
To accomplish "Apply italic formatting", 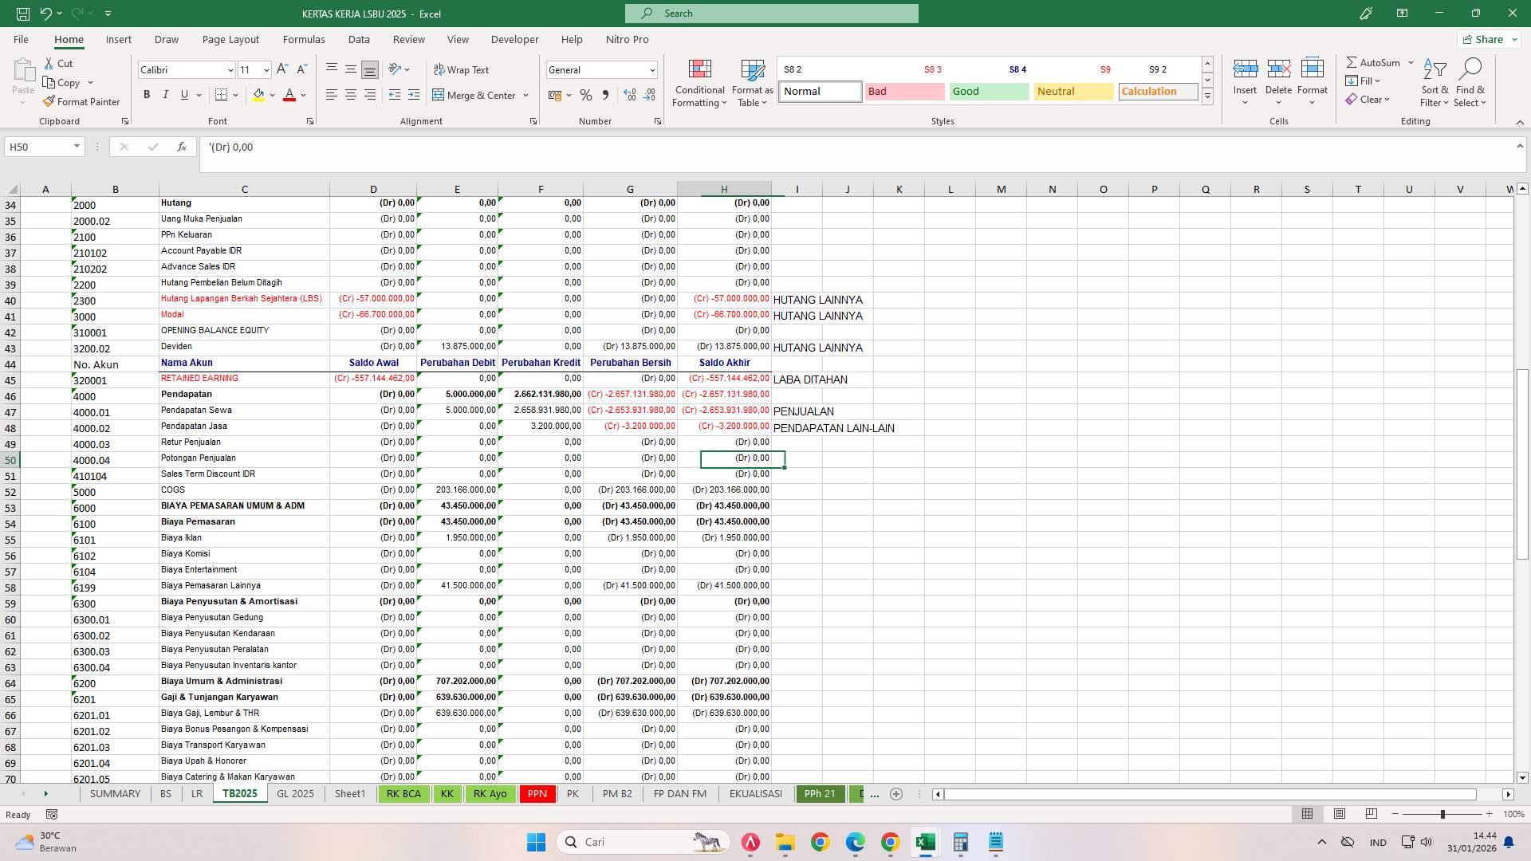I will [166, 94].
